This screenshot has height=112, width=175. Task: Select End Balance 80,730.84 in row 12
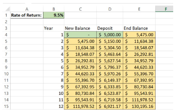[139, 87]
